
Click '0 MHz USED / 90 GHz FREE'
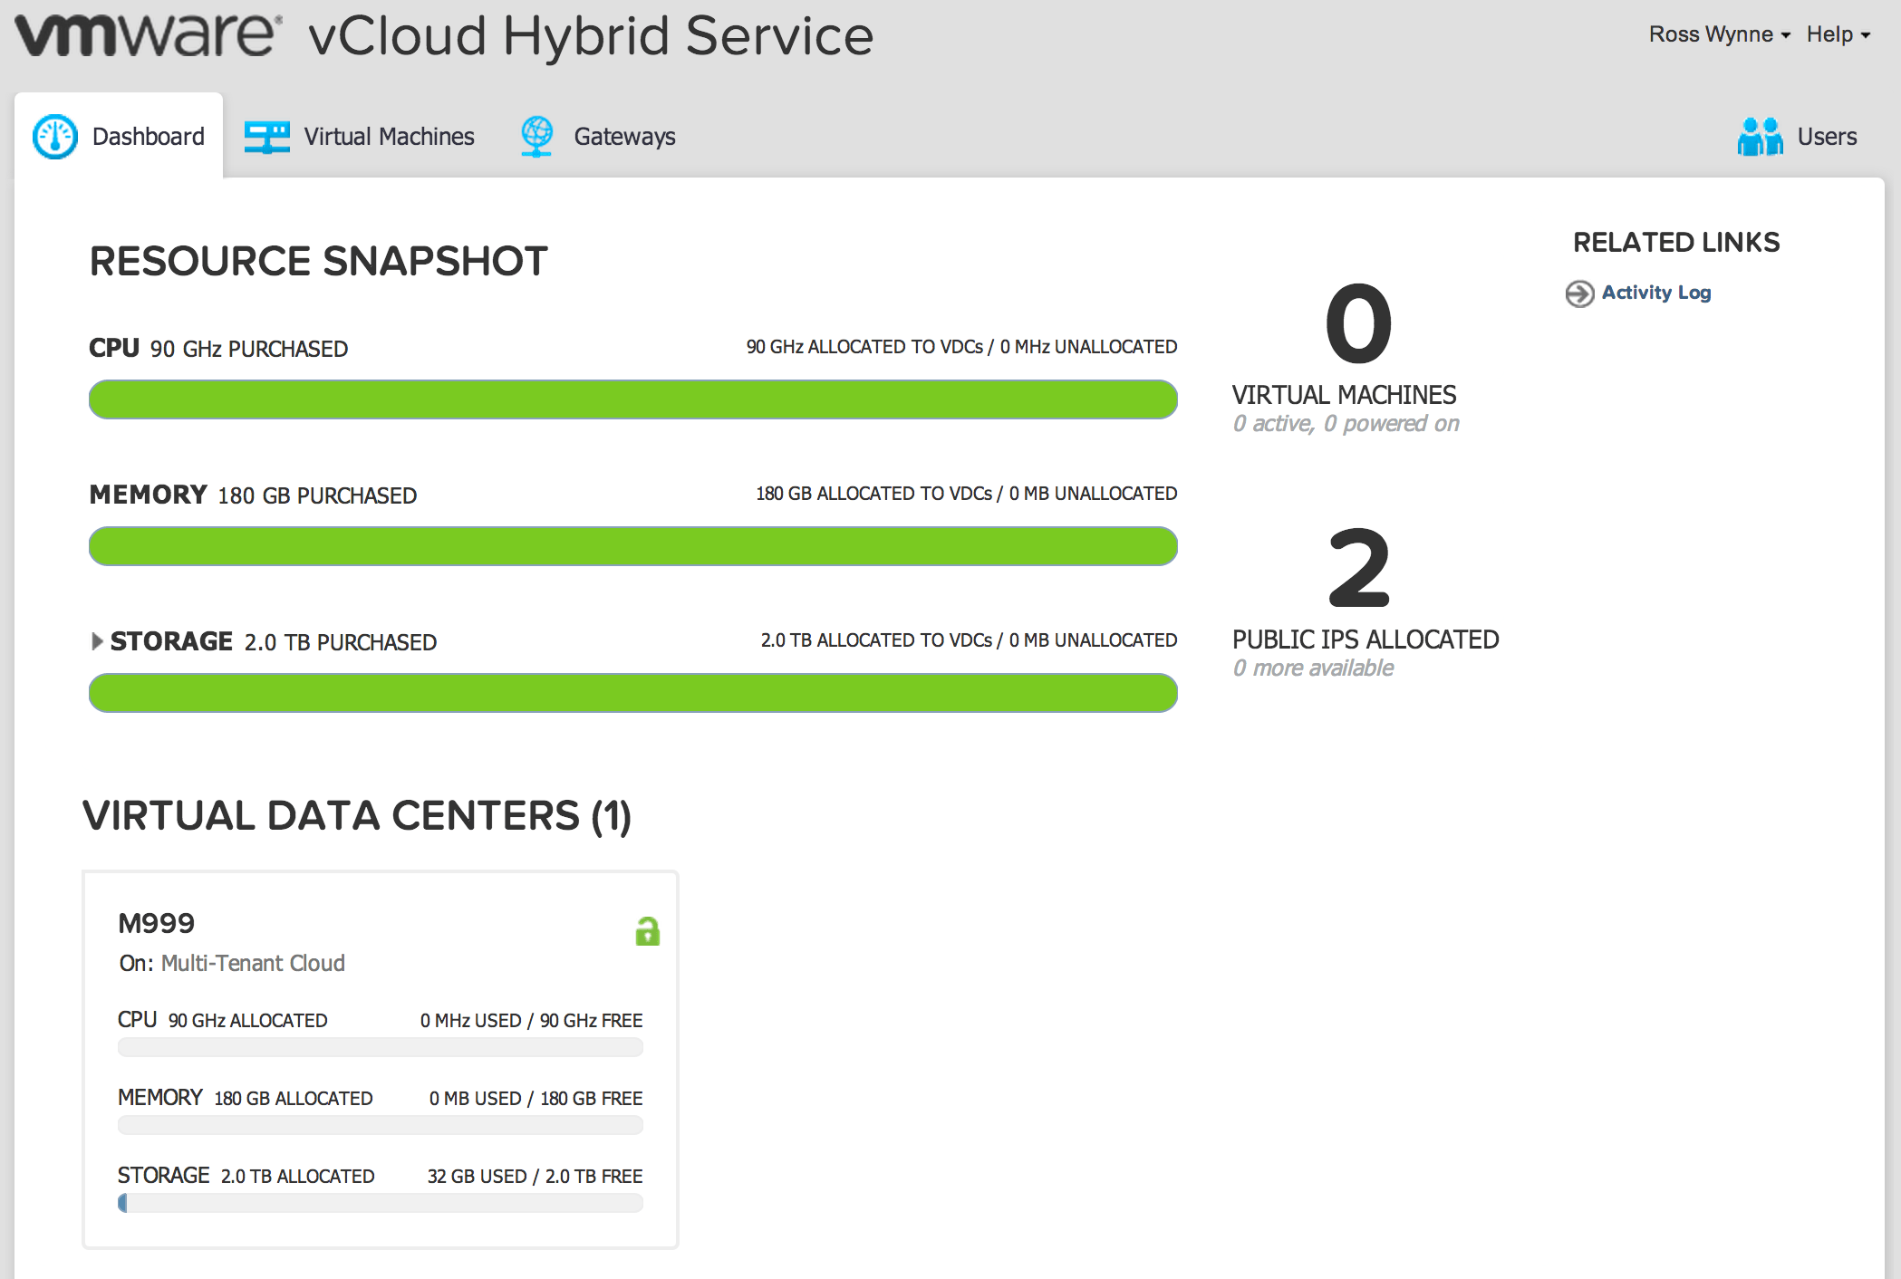531,1020
